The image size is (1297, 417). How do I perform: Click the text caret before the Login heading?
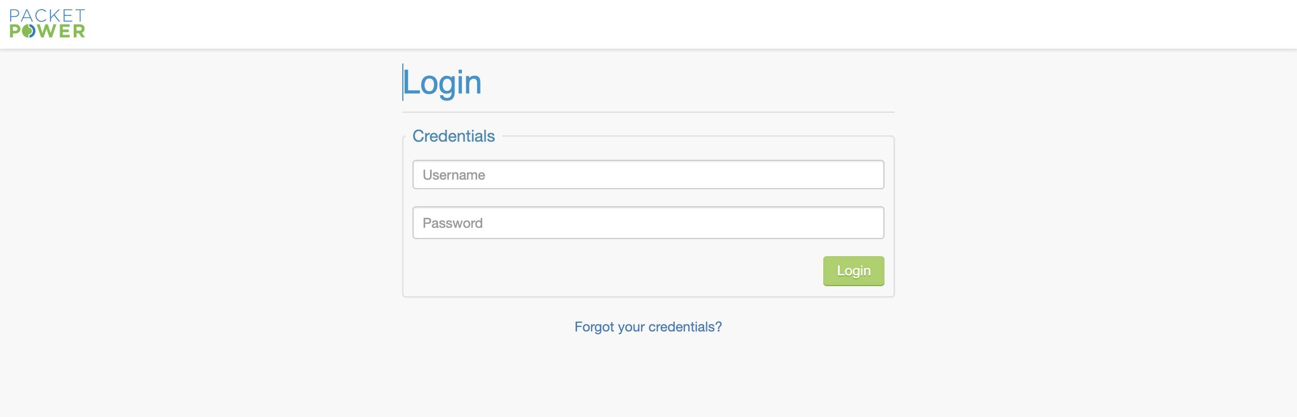click(x=403, y=82)
